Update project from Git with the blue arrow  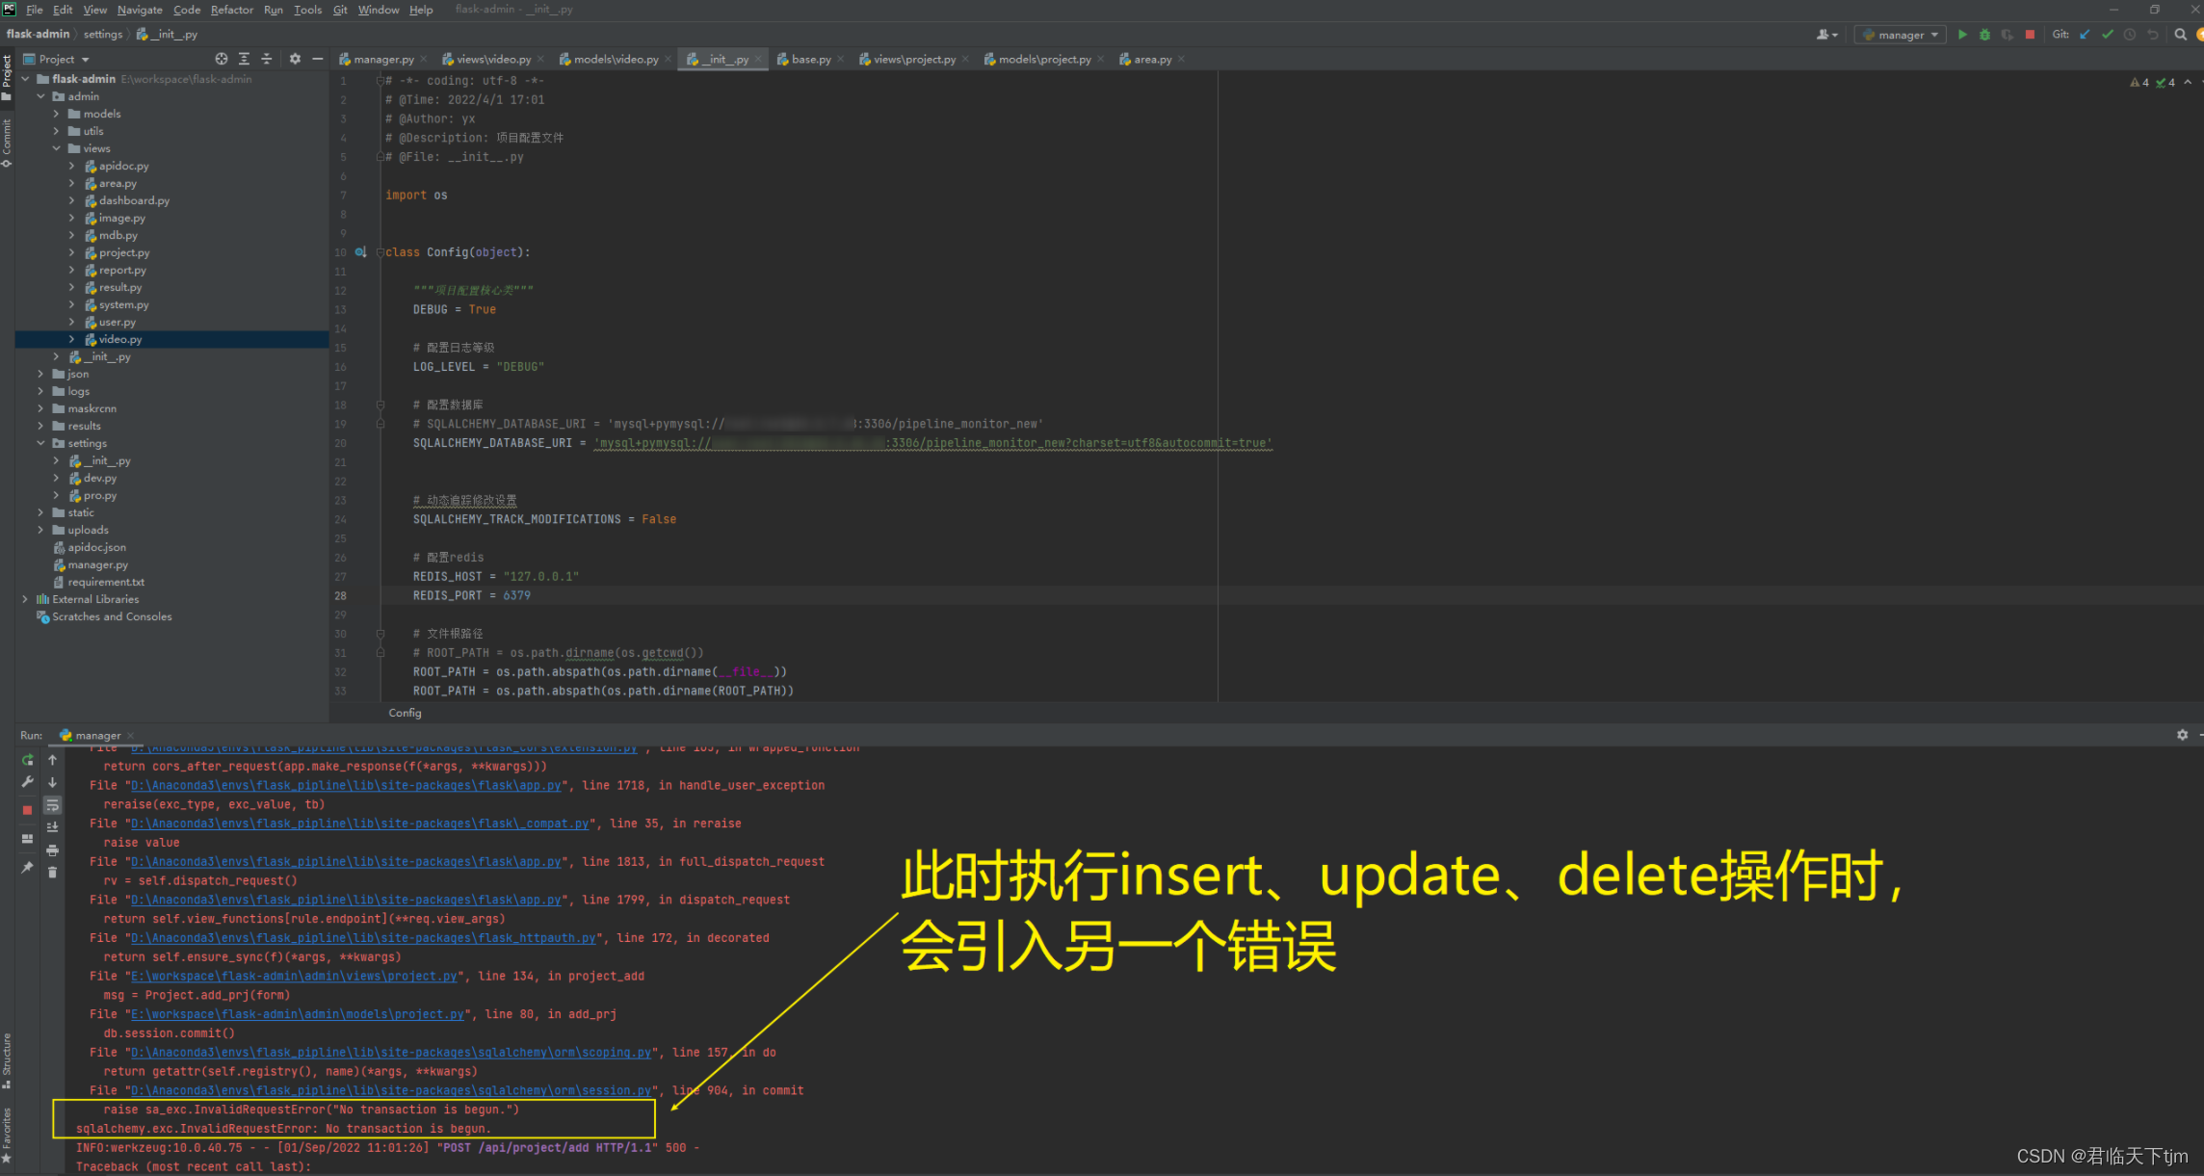pos(2085,35)
